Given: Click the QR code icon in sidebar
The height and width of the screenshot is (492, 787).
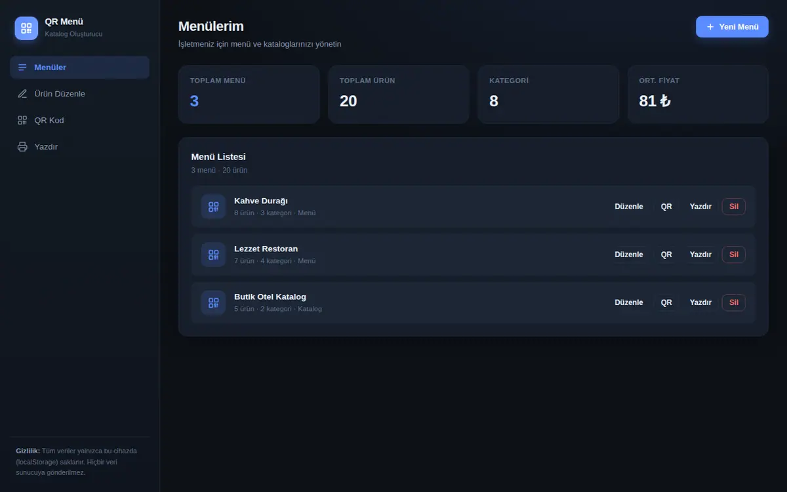Looking at the screenshot, I should (22, 120).
